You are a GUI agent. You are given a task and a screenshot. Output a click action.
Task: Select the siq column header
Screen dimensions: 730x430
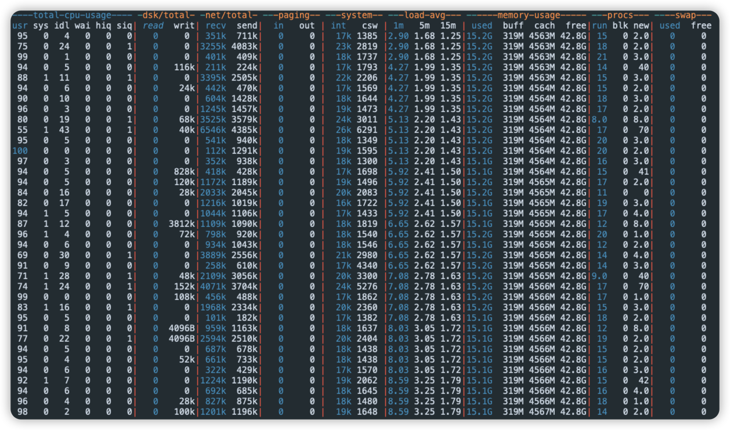[124, 26]
